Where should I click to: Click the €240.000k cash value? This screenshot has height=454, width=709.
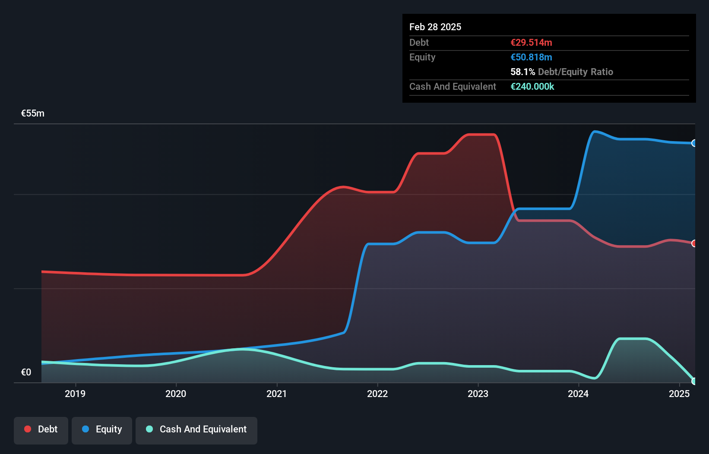(532, 86)
